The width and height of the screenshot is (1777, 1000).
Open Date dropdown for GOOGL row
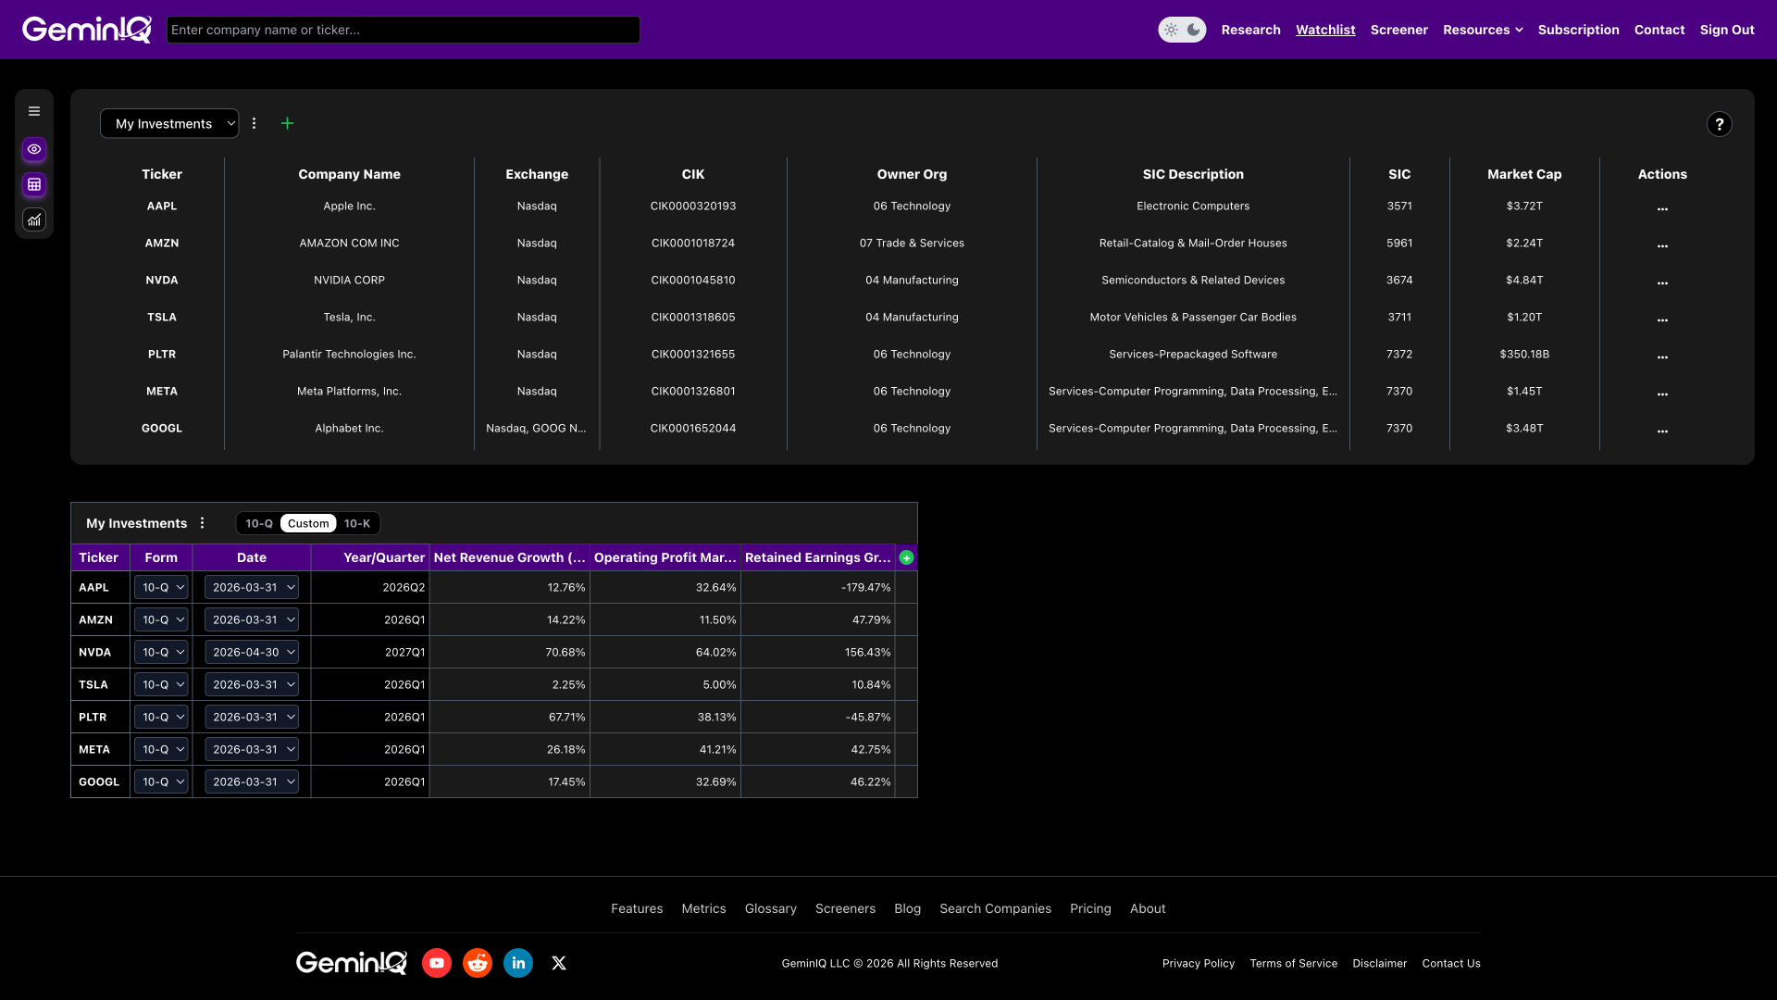pos(252,781)
